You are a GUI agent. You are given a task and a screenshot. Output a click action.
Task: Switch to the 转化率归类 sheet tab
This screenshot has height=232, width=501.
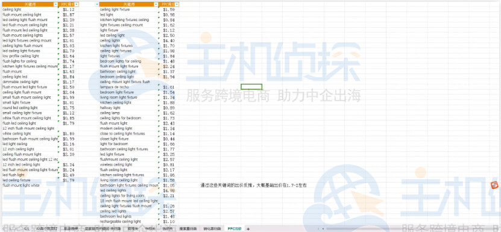212,229
